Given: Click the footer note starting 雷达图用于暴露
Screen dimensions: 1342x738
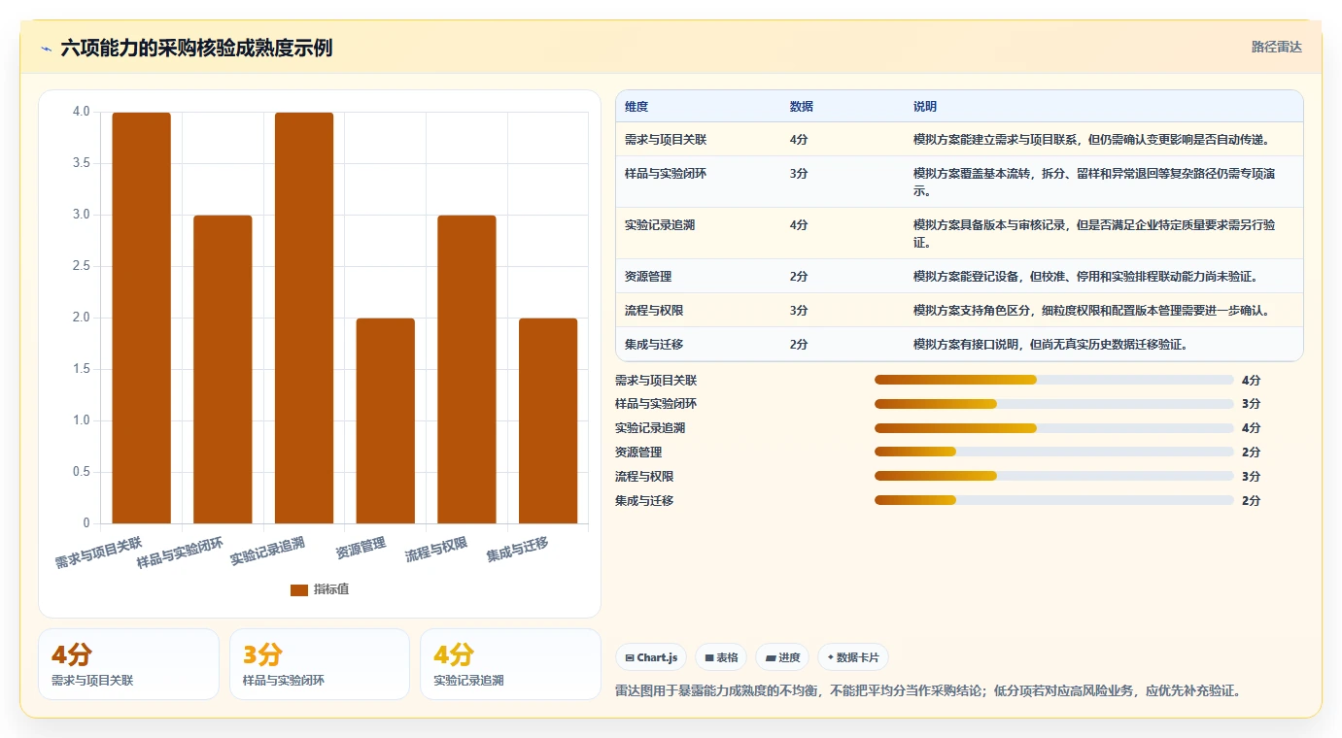Looking at the screenshot, I should pyautogui.click(x=928, y=691).
